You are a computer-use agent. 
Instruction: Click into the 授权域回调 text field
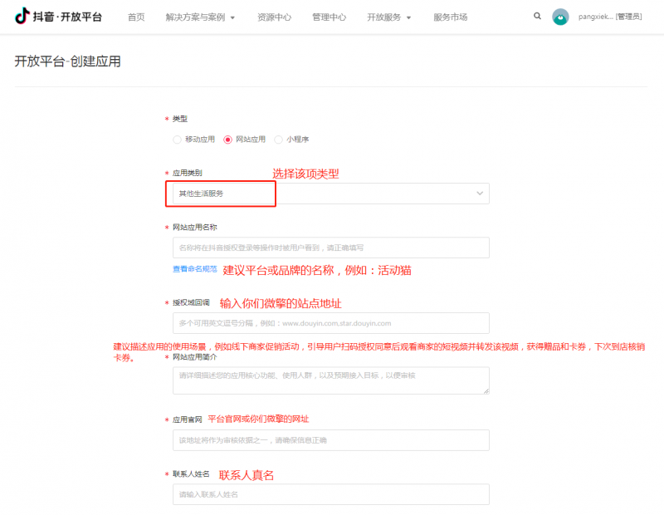click(x=330, y=323)
